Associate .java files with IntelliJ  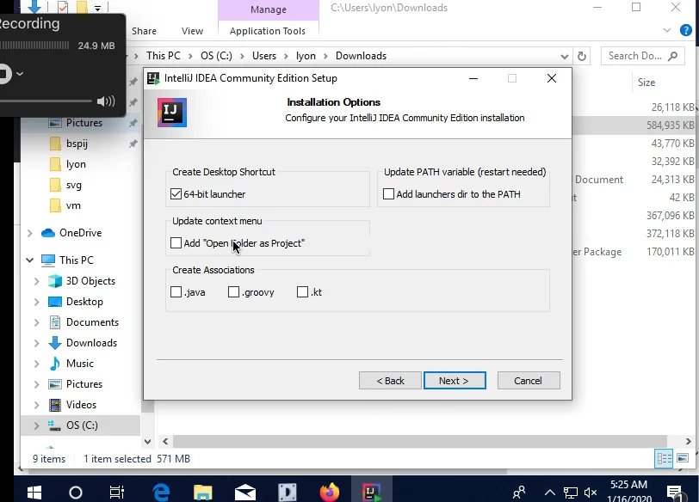176,292
